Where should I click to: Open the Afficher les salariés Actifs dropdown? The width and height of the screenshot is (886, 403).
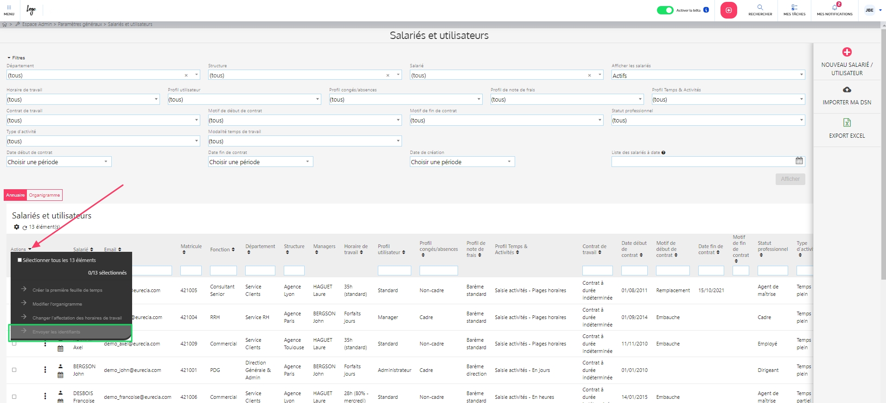[x=708, y=75]
